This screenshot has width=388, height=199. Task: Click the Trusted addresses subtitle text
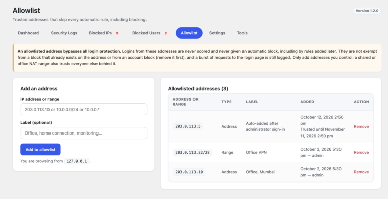click(x=80, y=20)
